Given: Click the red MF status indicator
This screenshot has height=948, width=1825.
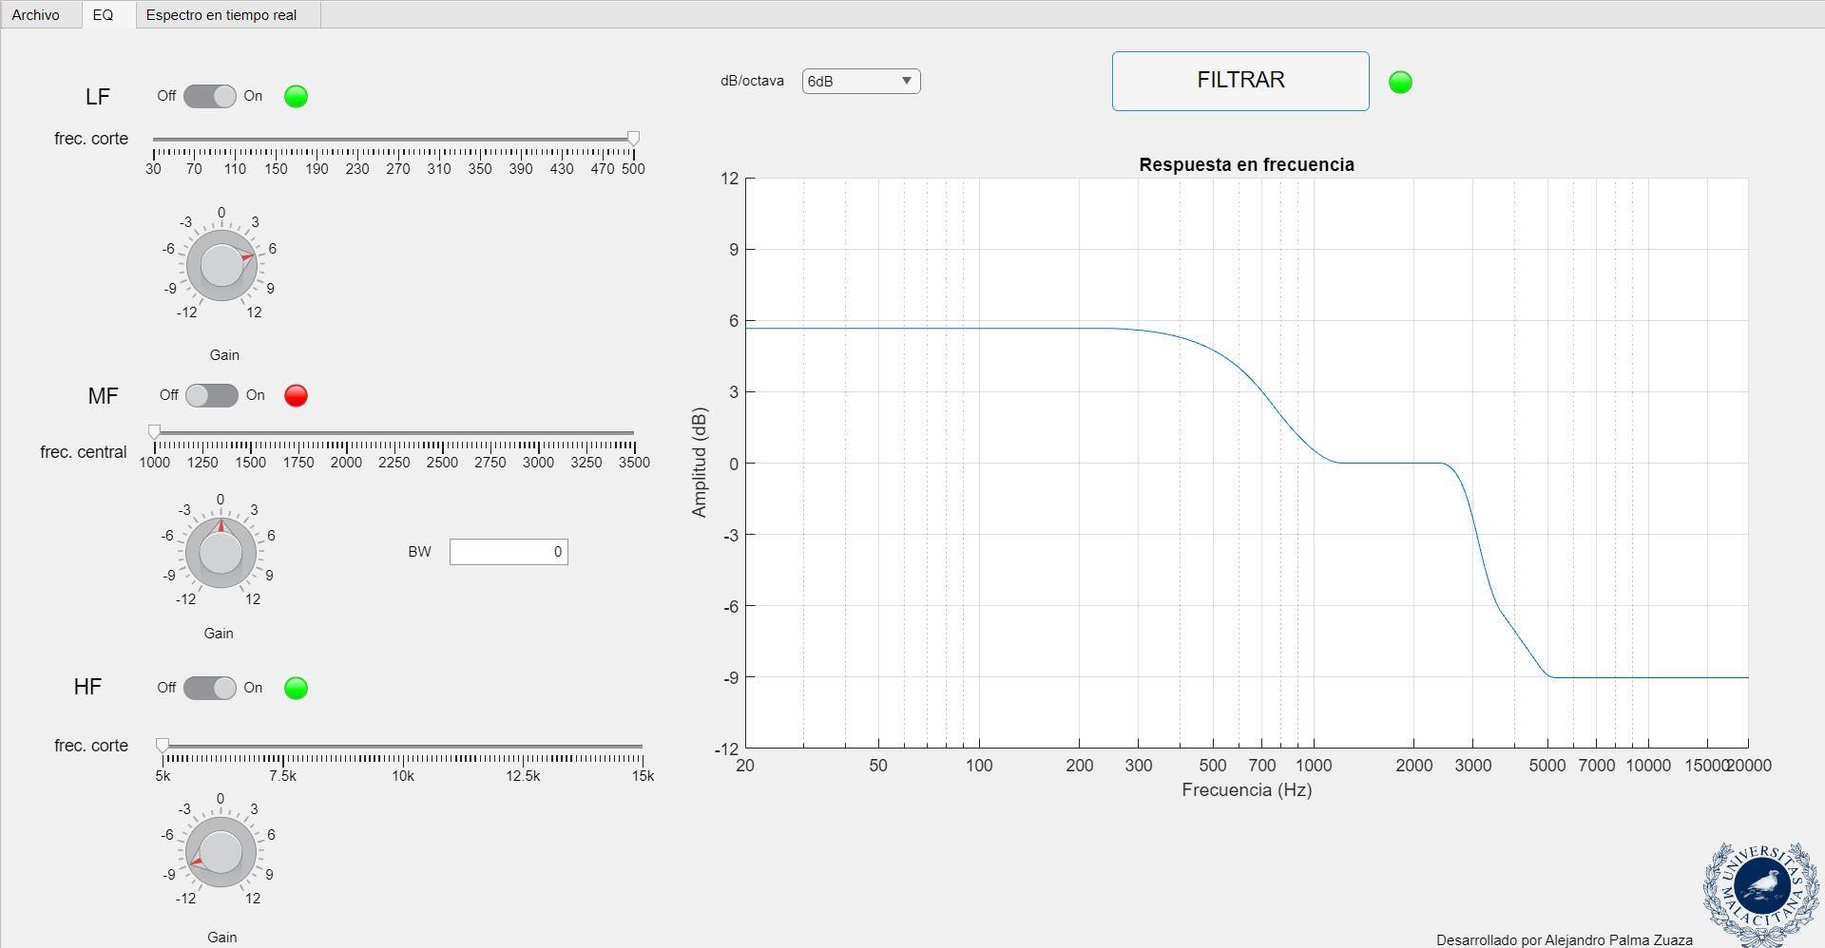Looking at the screenshot, I should pyautogui.click(x=296, y=396).
